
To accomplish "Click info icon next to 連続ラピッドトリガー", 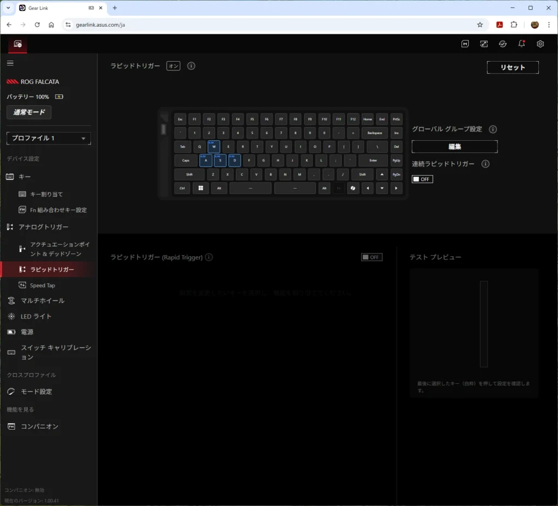I will coord(486,164).
